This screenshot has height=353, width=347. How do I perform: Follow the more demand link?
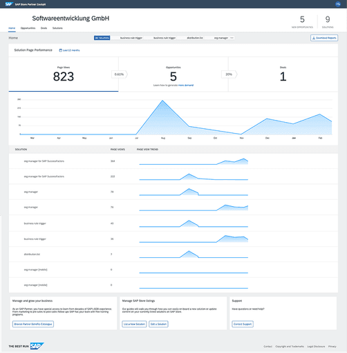(x=186, y=85)
